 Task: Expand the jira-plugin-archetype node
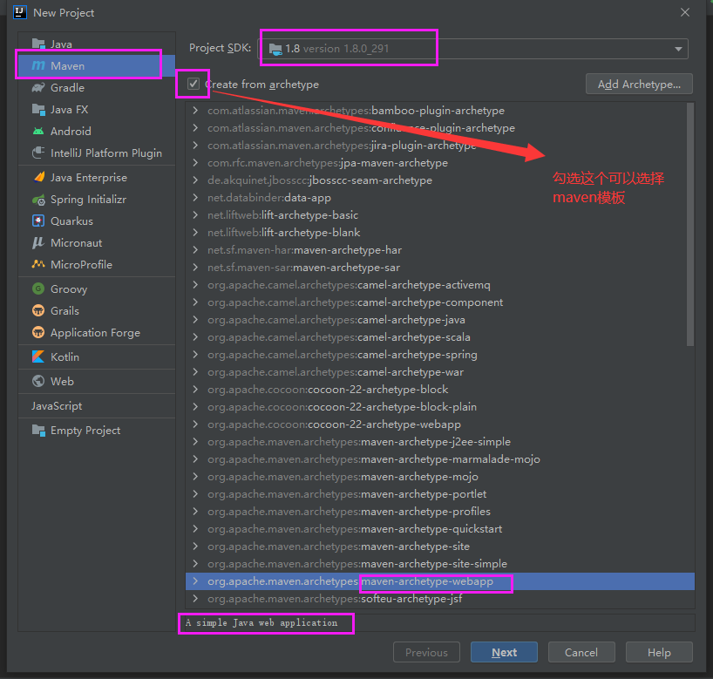point(195,146)
